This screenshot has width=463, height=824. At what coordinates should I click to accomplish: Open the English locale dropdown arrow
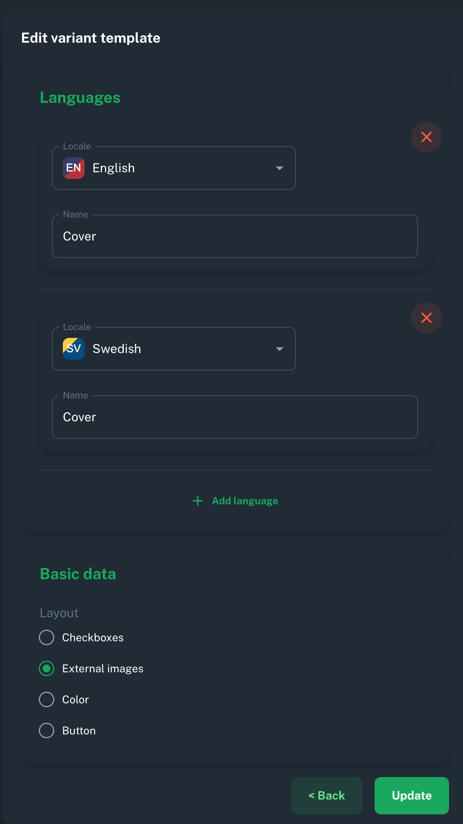(x=279, y=168)
